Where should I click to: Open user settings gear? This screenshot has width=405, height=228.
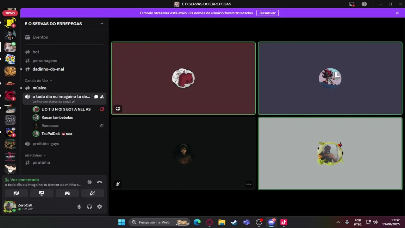click(x=100, y=207)
